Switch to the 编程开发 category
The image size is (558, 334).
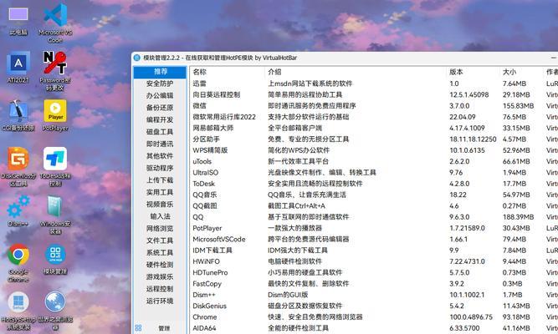tap(160, 119)
